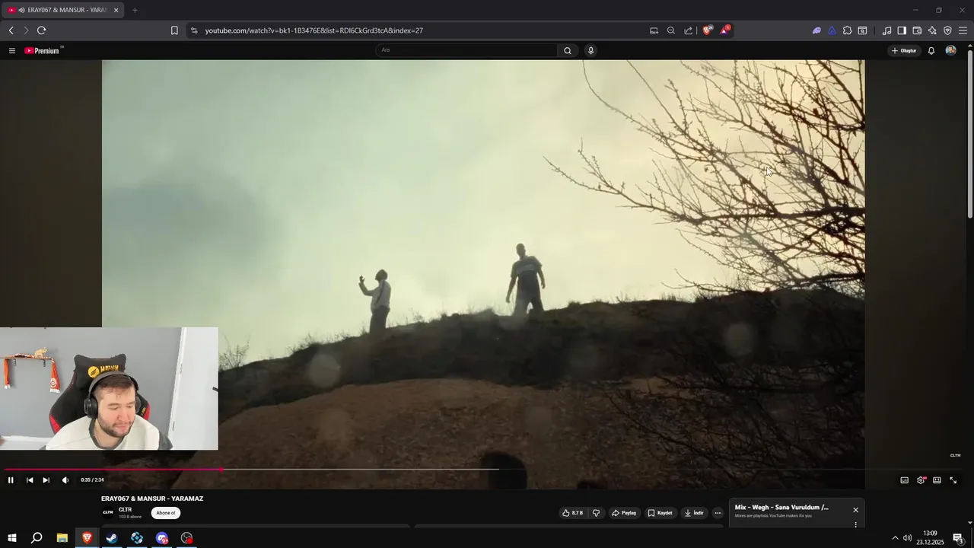
Task: Go back in browser history
Action: tap(11, 30)
